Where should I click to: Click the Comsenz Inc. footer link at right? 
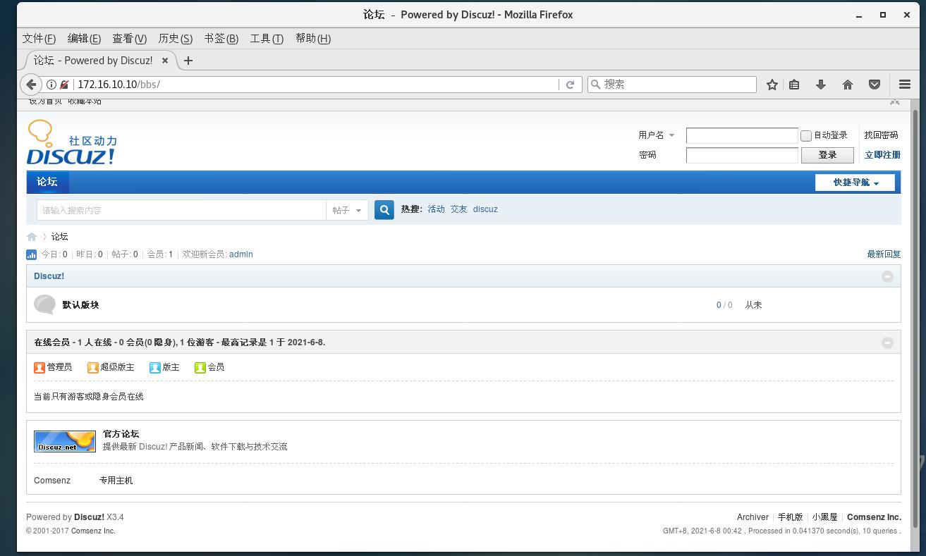874,517
